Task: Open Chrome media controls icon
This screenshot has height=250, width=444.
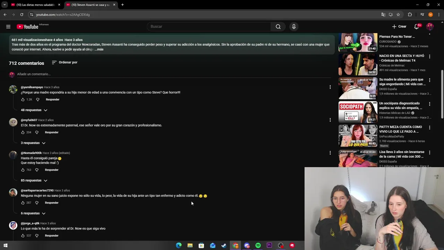Action: [x=422, y=15]
